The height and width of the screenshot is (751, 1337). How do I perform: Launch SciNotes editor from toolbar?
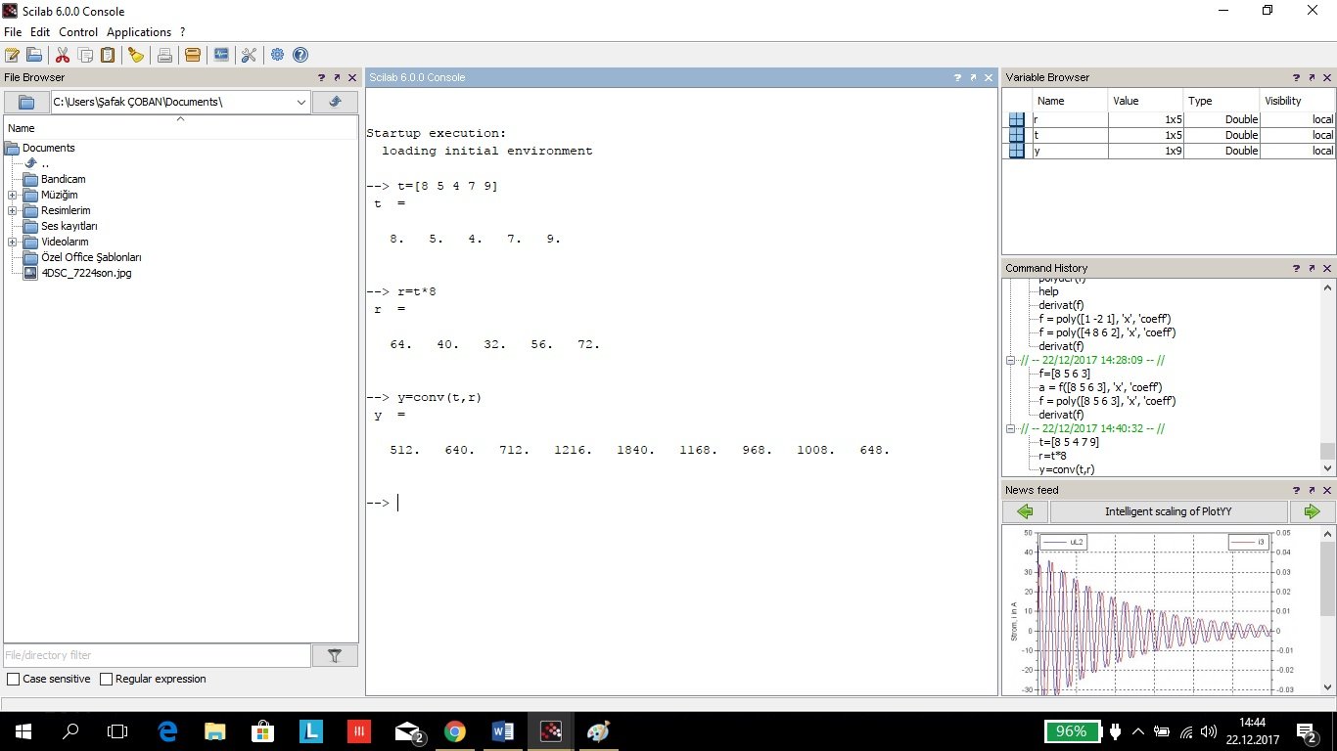coord(12,55)
